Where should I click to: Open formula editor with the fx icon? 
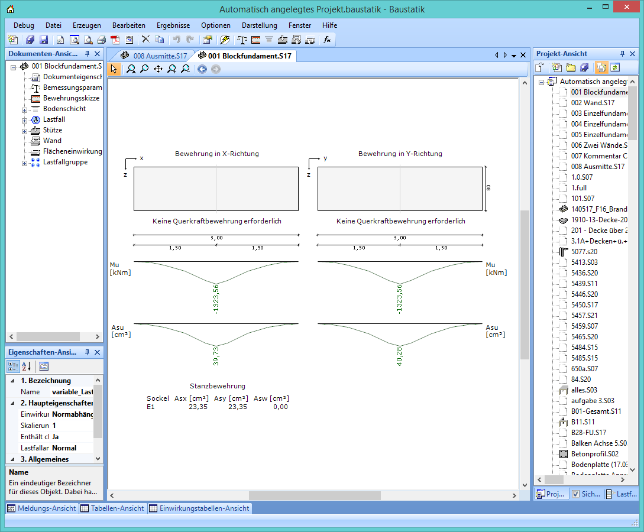pos(328,40)
